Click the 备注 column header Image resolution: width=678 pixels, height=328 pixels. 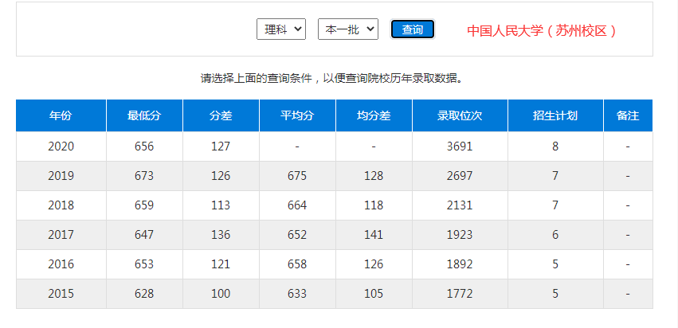click(628, 115)
